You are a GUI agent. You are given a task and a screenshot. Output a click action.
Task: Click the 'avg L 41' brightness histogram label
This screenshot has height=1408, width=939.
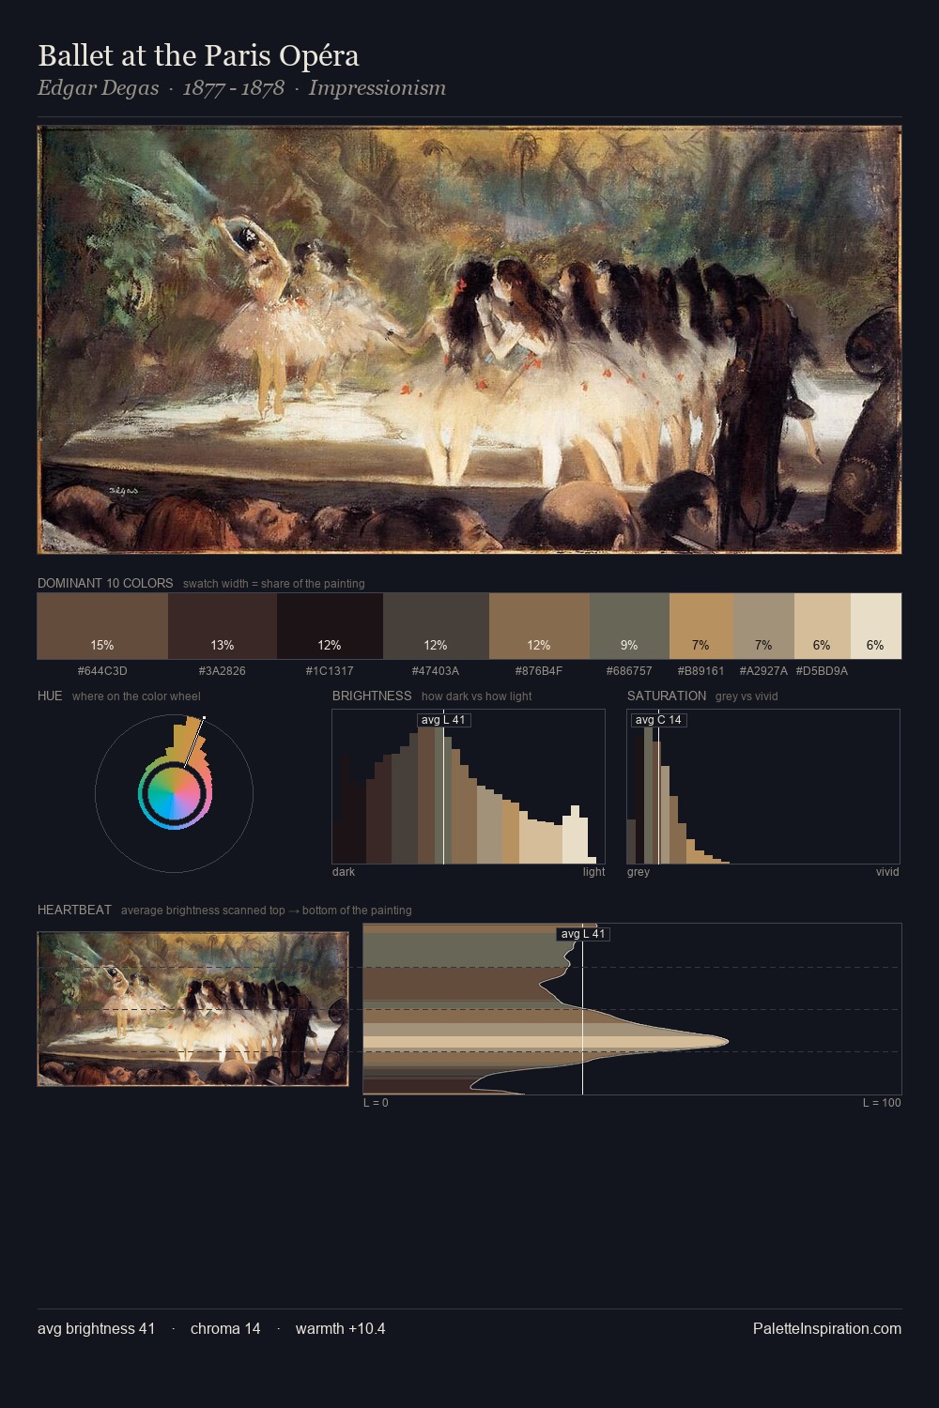point(443,720)
